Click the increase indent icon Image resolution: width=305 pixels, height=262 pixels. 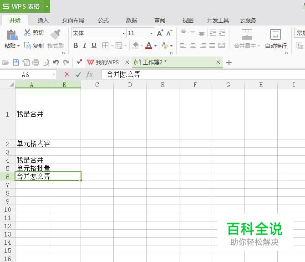click(x=222, y=33)
